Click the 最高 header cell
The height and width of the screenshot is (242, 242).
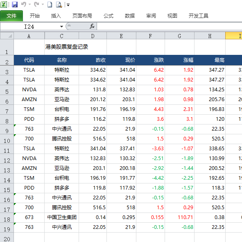pyautogui.click(x=210, y=60)
